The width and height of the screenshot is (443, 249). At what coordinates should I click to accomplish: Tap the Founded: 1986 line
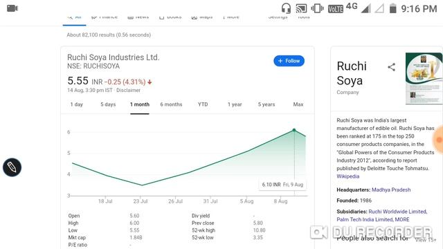pos(354,201)
